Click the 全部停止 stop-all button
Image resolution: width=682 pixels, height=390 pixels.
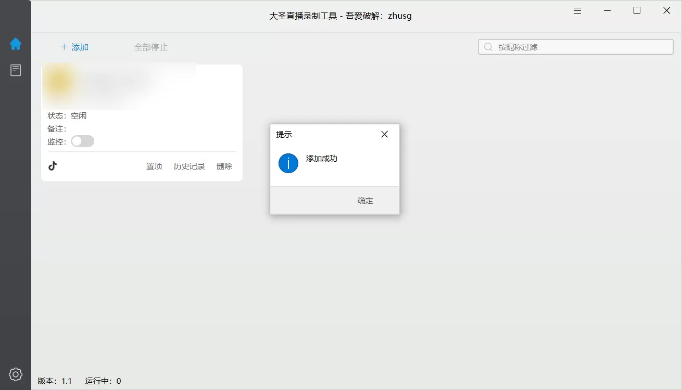[x=151, y=47]
